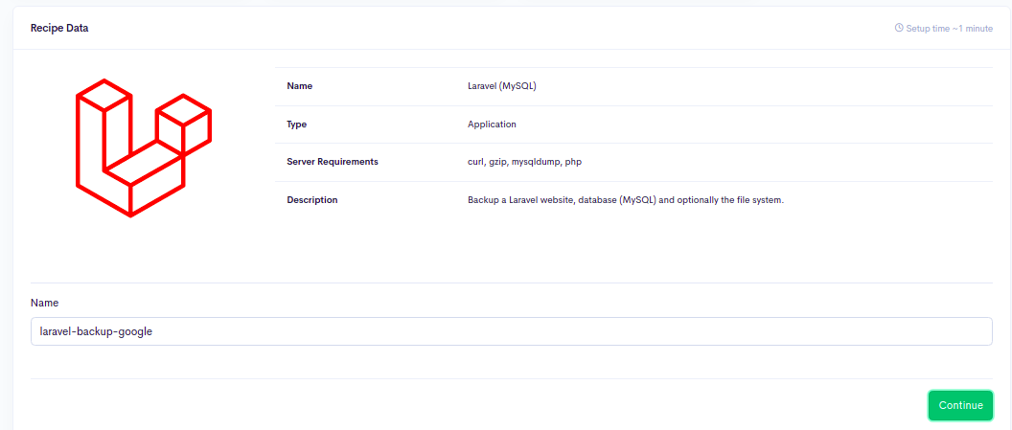Click the 'Server Requirements' row label
This screenshot has width=1012, height=430.
click(x=333, y=162)
